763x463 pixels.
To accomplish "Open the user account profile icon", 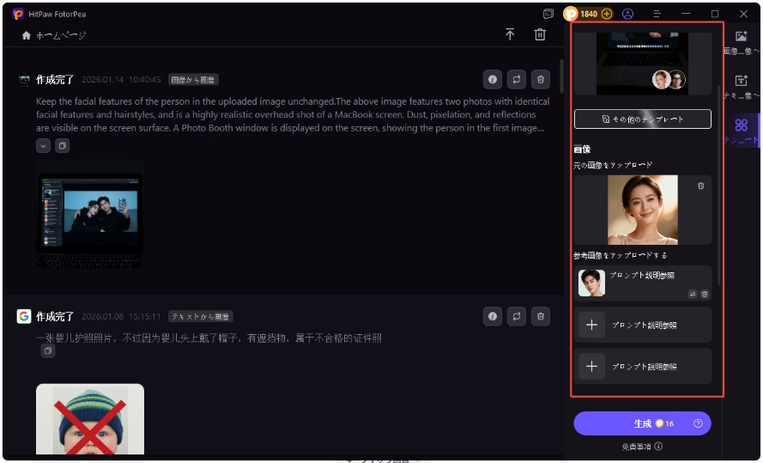I will 627,14.
